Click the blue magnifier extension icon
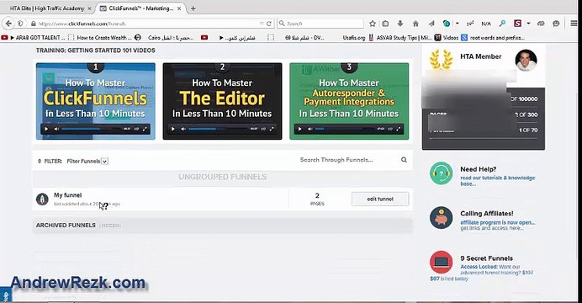 click(502, 24)
